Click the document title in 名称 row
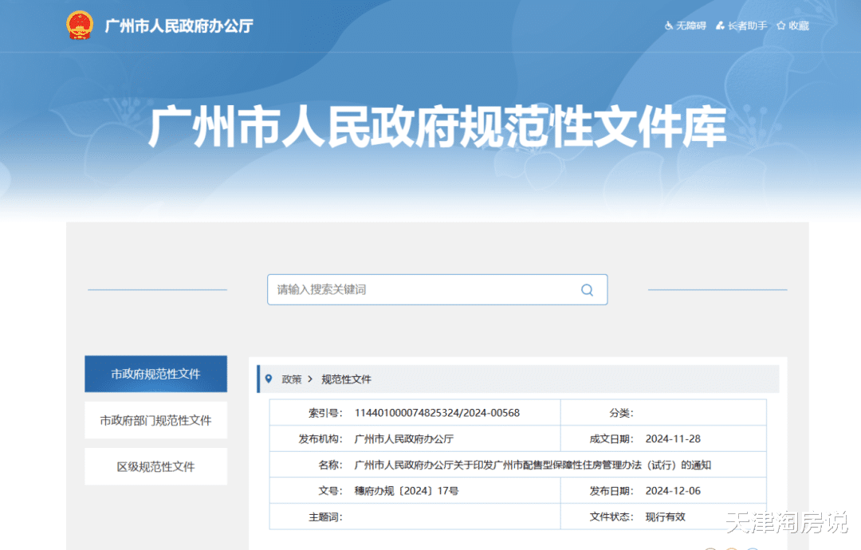Image resolution: width=861 pixels, height=550 pixels. tap(533, 465)
